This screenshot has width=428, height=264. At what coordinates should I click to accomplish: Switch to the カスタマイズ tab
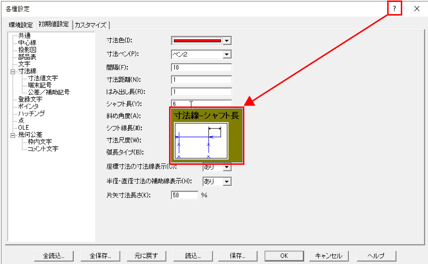[91, 25]
